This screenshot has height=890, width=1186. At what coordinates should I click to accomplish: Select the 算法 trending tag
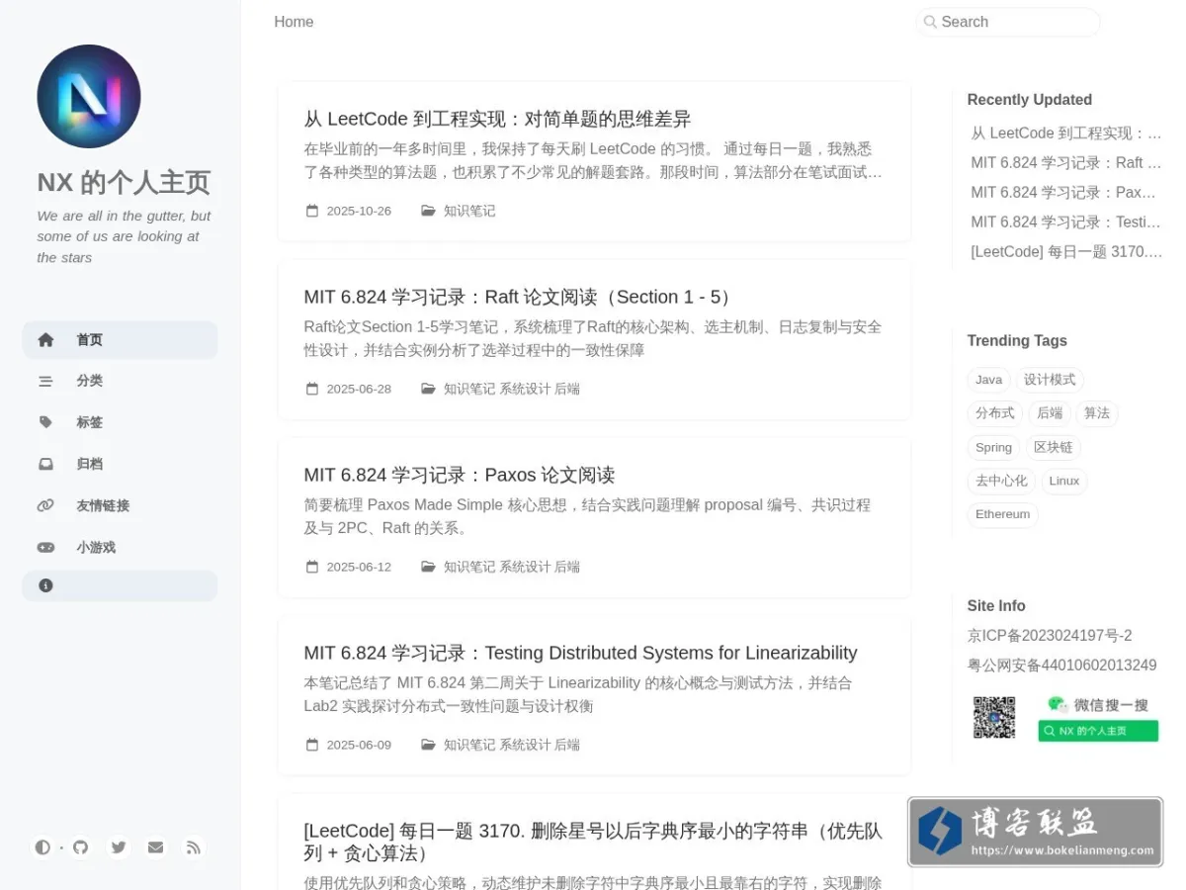[x=1097, y=413]
